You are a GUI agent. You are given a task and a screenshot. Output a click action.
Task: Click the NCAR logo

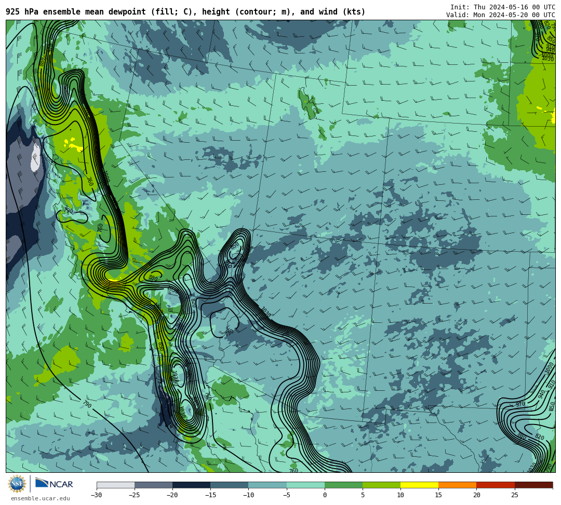pyautogui.click(x=54, y=483)
